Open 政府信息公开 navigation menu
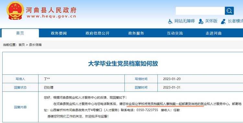Screen dimensions: 243x123 tap(98, 33)
